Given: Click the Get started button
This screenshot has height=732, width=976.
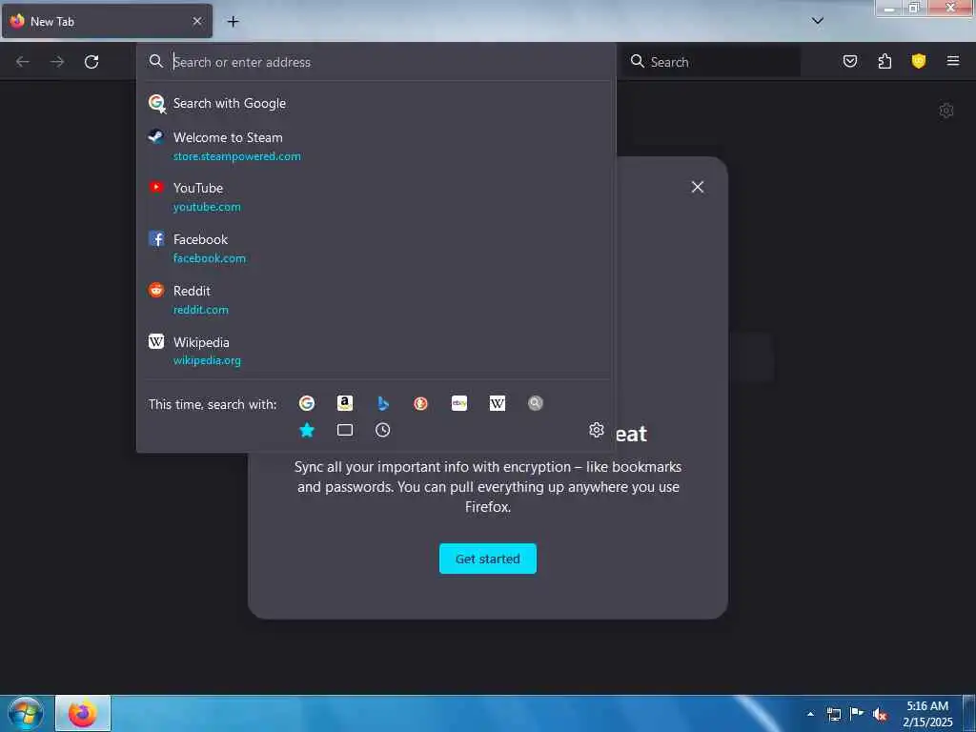Looking at the screenshot, I should point(488,559).
